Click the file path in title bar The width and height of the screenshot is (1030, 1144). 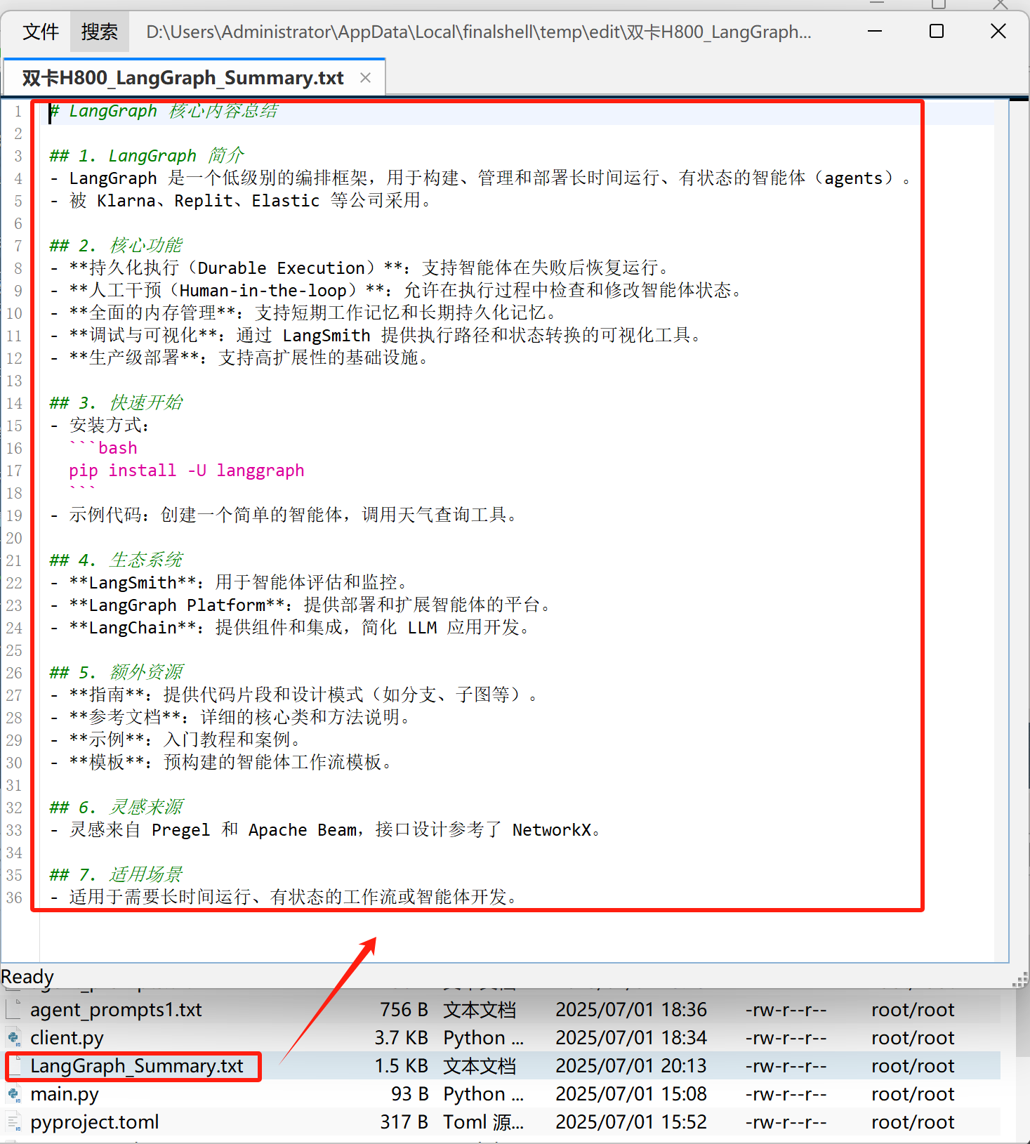[x=479, y=32]
